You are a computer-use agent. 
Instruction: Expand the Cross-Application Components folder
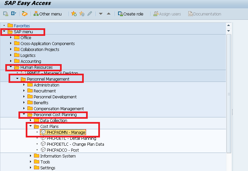[x=11, y=43]
